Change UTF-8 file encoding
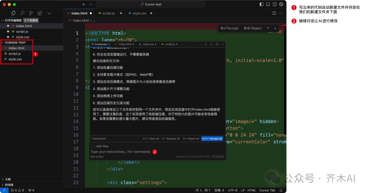 tap(233, 190)
